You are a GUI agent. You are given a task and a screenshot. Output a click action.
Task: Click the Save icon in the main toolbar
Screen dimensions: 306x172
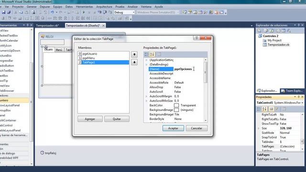[4, 12]
